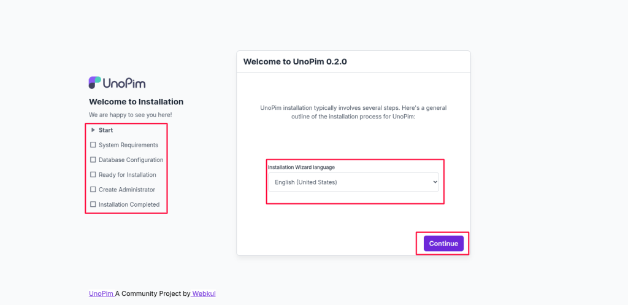Screen dimensions: 628x305
Task: Open the Installation Wizard language dropdown
Action: click(x=354, y=182)
